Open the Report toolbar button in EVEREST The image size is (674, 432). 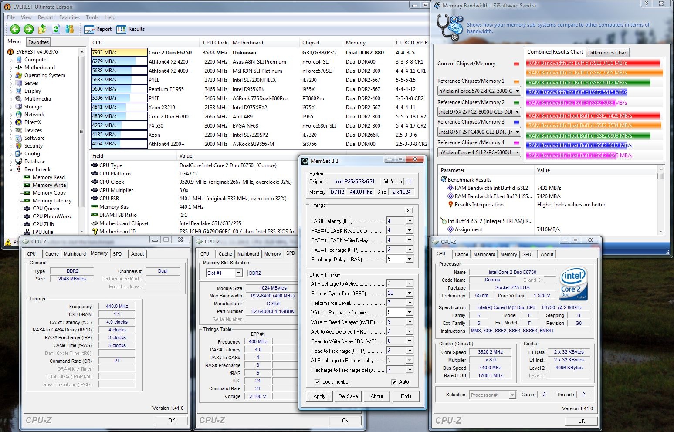[x=98, y=29]
